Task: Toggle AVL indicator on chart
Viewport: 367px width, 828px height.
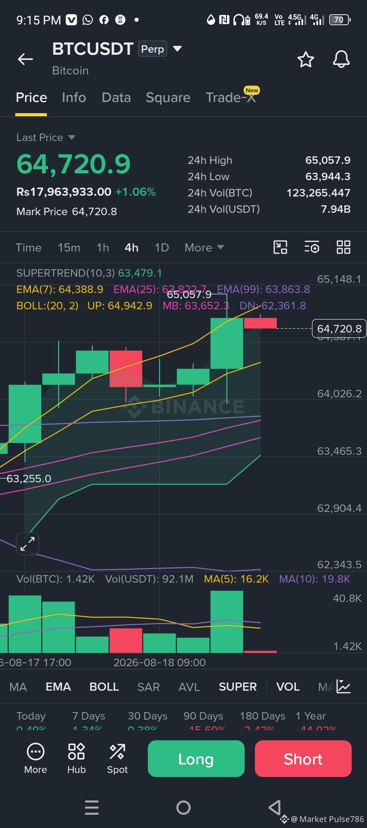Action: point(189,687)
